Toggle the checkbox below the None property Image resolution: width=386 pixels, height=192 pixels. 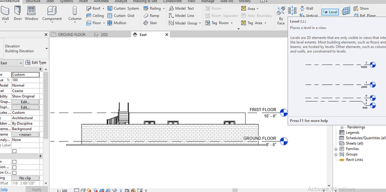(x=14, y=151)
